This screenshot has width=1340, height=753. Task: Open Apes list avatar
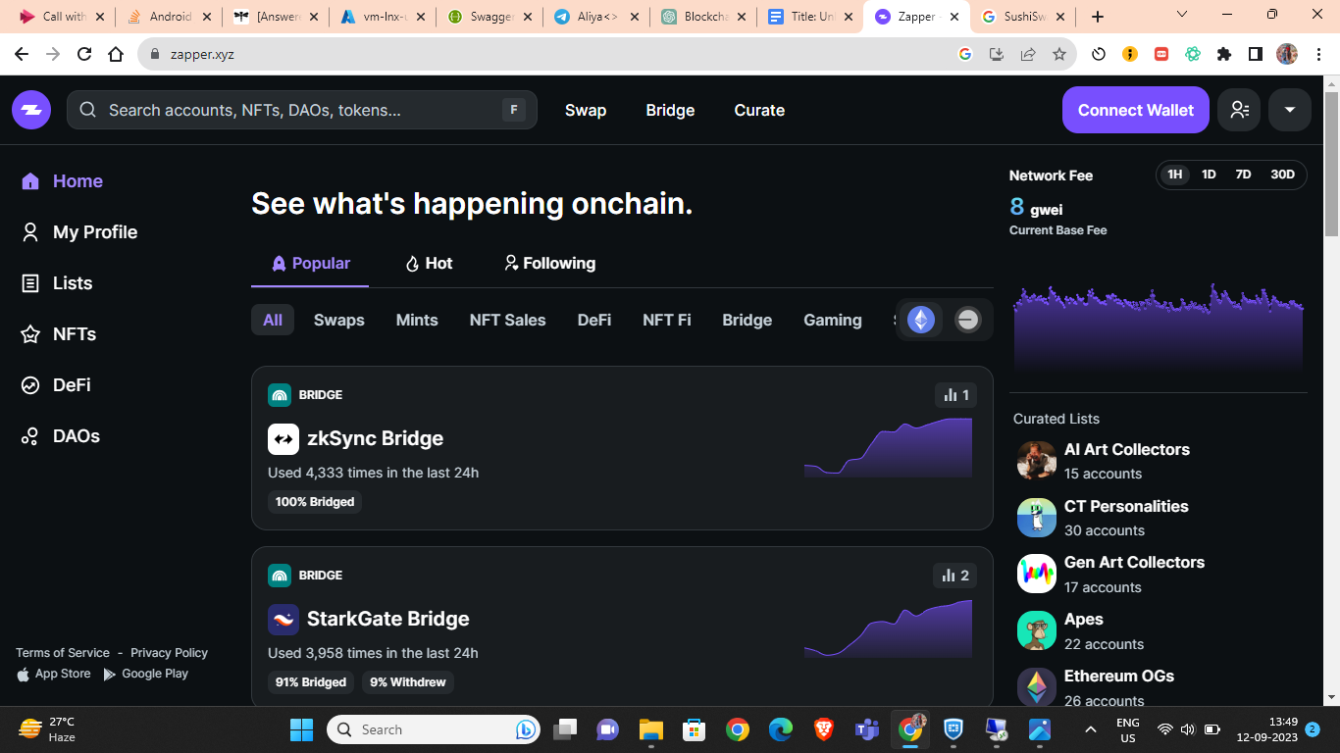point(1037,630)
